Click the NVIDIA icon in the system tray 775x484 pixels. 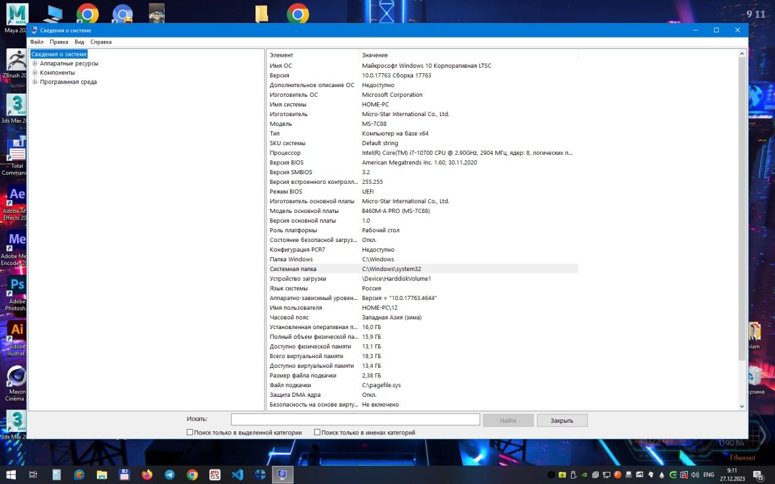point(584,475)
